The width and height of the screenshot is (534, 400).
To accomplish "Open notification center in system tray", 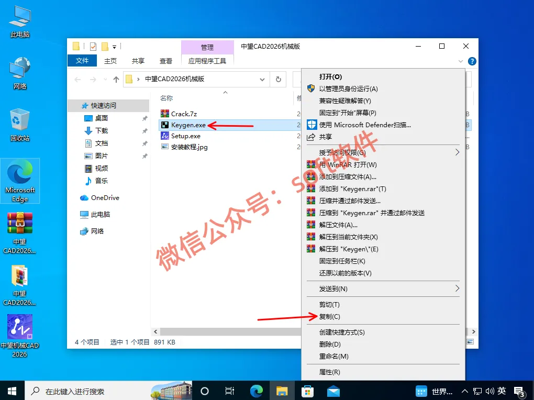I will pyautogui.click(x=519, y=392).
